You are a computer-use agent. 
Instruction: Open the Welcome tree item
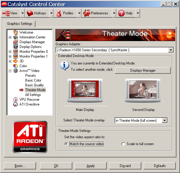(x=26, y=32)
